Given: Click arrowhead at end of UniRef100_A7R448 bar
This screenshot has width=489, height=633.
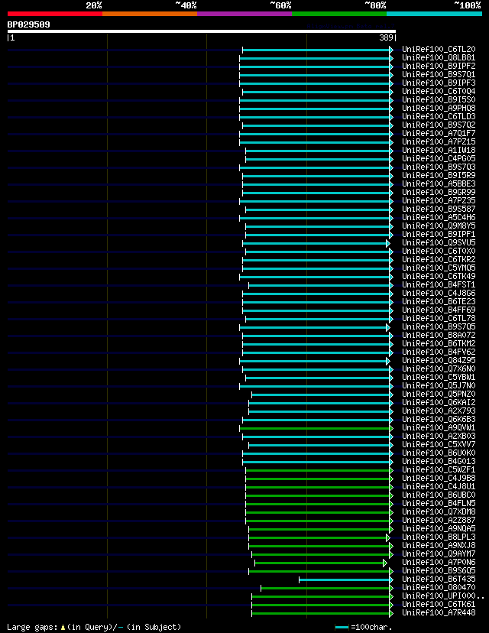Looking at the screenshot, I should point(391,613).
